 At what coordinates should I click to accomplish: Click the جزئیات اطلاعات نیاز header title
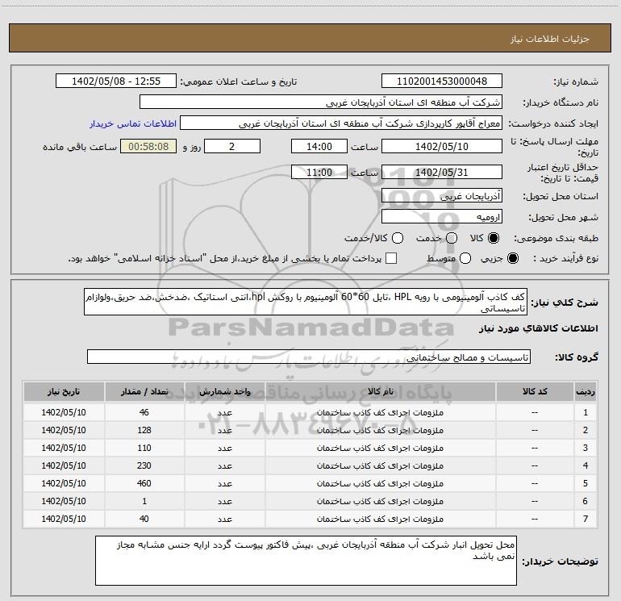[550, 39]
